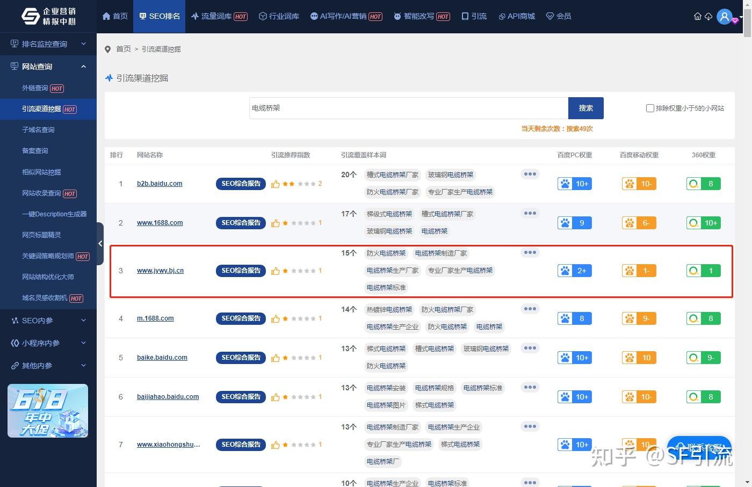752x487 pixels.
Task: Collapse the left sidebar handle
Action: [100, 244]
